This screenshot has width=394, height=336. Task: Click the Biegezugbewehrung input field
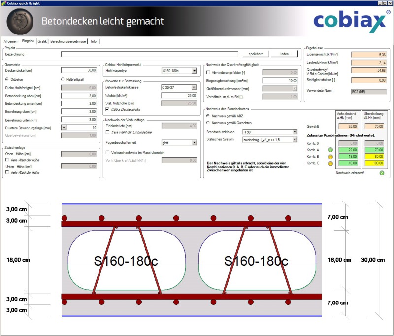tap(280, 80)
